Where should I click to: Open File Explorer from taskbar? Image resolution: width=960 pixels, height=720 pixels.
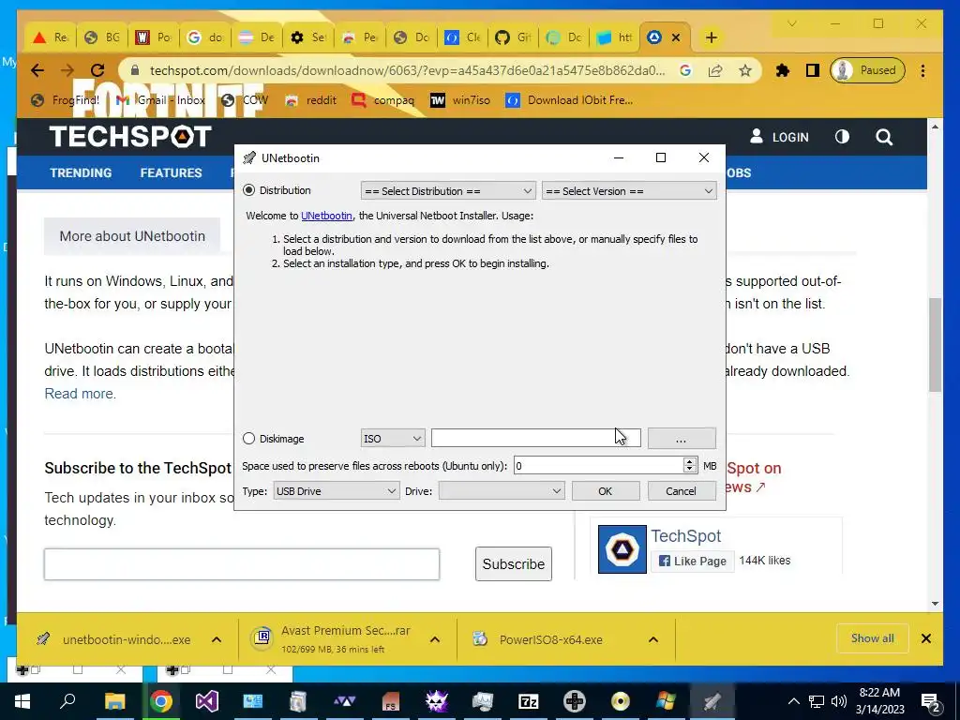114,701
